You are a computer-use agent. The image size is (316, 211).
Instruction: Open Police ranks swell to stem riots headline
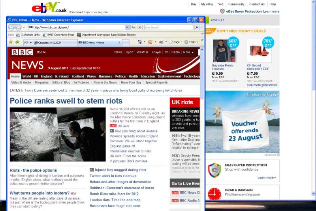tap(66, 101)
